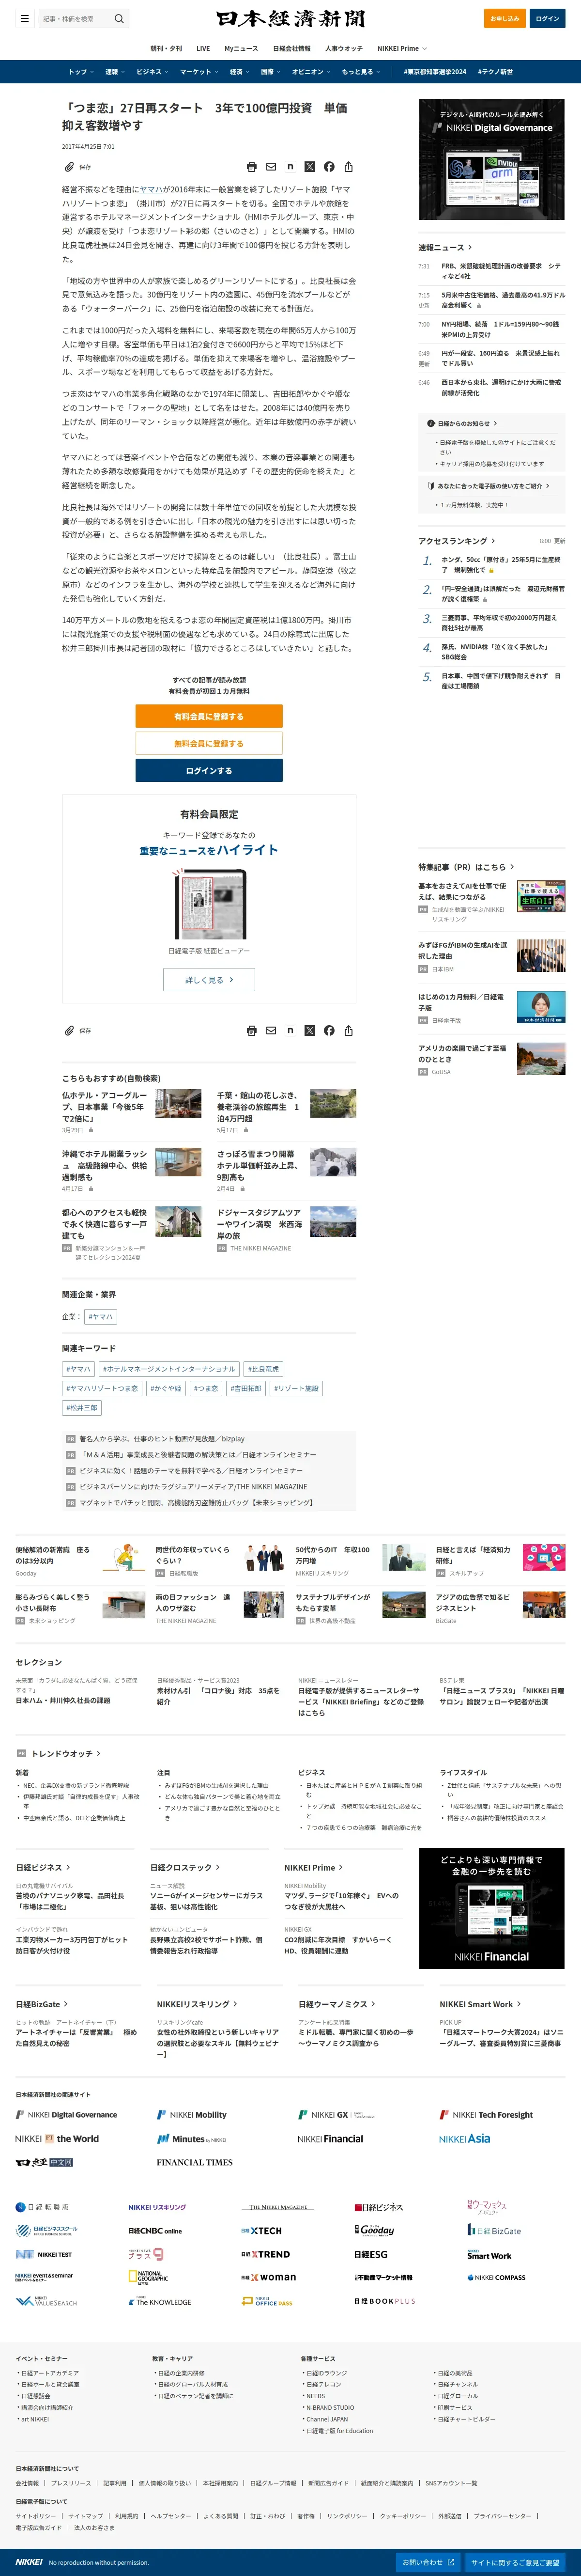Click the Facebook icon below the article body
Viewport: 581px width, 2576px height.
click(329, 1030)
